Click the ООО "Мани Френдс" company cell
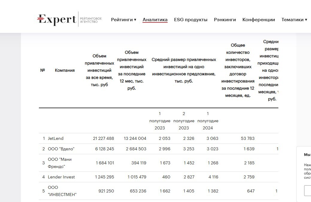 pyautogui.click(x=60, y=163)
